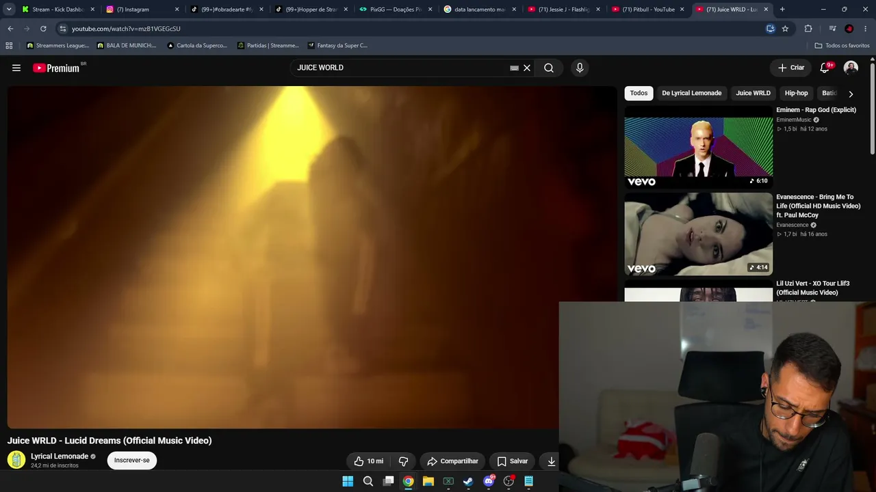Open Partidas | Streamme bookmark
This screenshot has height=492, width=876.
click(268, 46)
